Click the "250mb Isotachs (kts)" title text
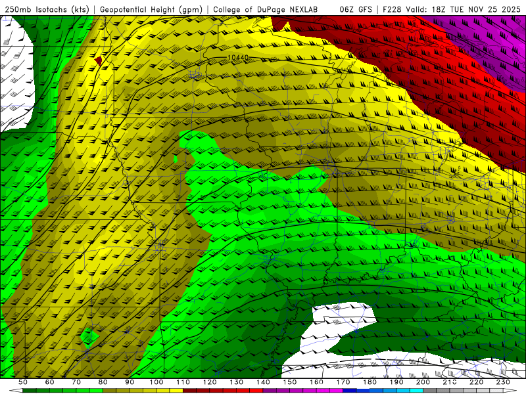 47,10
